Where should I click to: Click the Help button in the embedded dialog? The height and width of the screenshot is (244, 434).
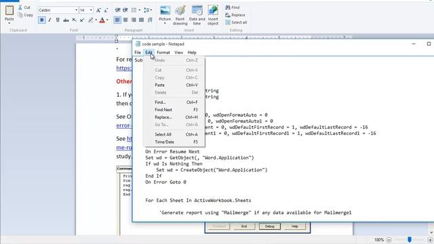pos(295,226)
